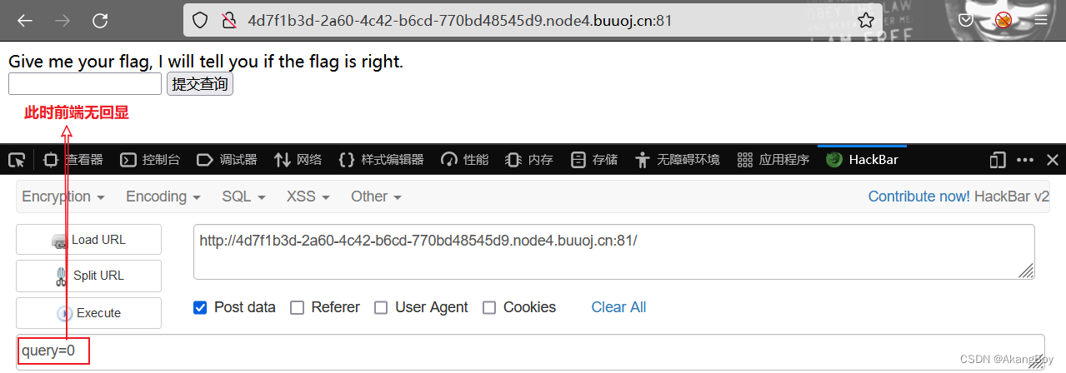Enable the Referer checkbox
1066x373 pixels.
click(x=297, y=307)
